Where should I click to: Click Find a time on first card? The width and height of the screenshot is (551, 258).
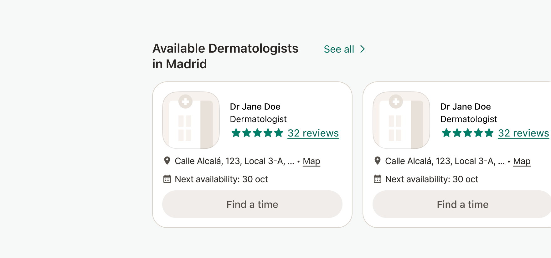click(x=252, y=204)
